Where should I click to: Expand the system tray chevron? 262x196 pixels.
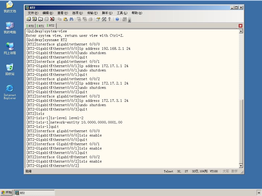click(x=259, y=193)
